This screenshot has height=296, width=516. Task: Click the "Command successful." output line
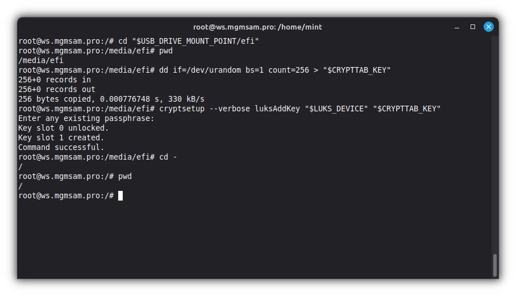coord(61,147)
